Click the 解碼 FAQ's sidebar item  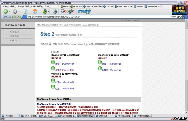coord(14,41)
